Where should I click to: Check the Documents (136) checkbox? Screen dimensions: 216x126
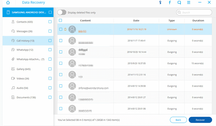(50, 97)
